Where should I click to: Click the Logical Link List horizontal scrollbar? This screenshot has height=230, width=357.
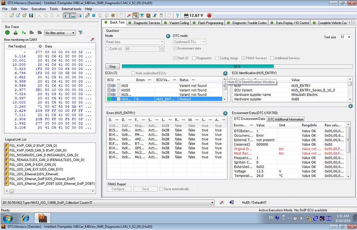pos(50,191)
